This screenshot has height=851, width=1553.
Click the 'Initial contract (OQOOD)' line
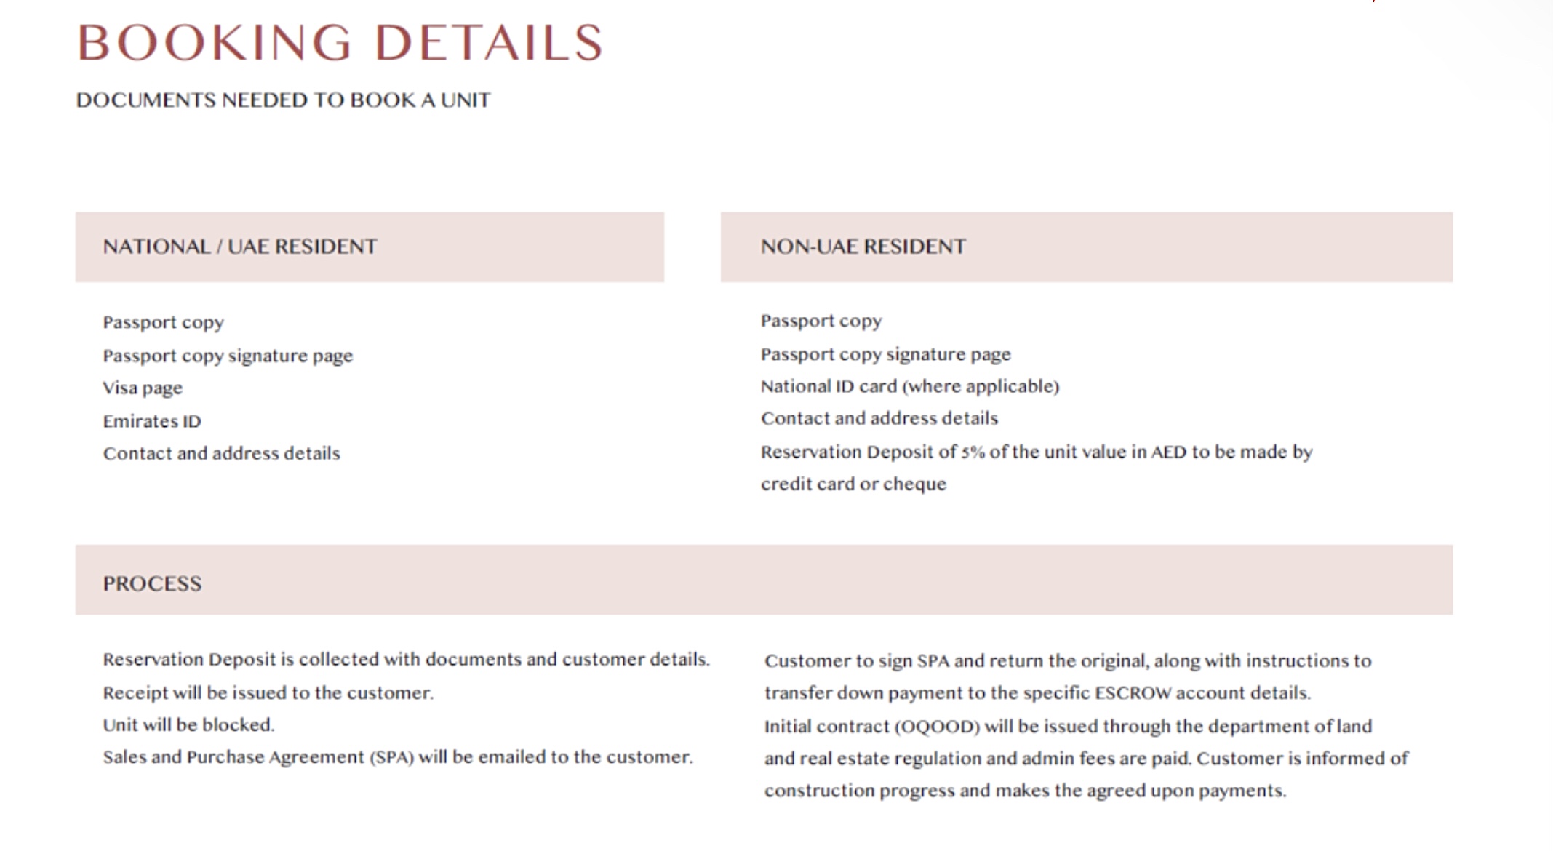1068,726
